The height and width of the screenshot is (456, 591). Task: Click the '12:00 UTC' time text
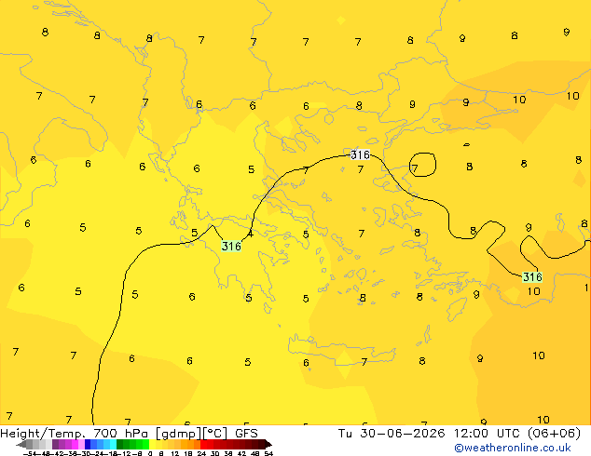pos(488,434)
